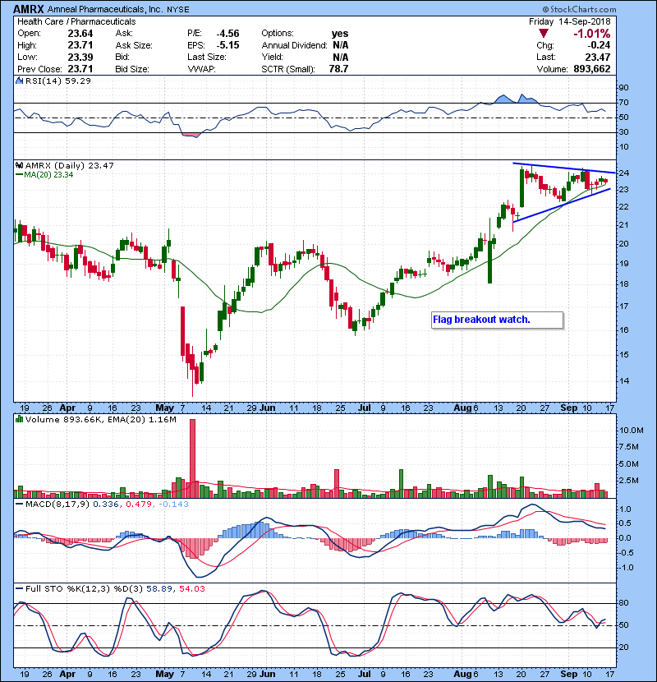
Task: Click the volume bars icon beside Volume label
Action: (x=19, y=419)
